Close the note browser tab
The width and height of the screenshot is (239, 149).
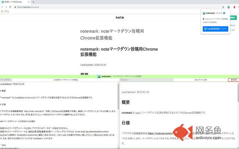(x=28, y=2)
